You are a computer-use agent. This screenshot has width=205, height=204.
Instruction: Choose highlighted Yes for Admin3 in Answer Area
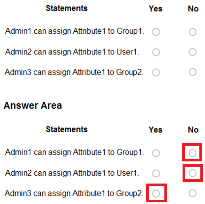point(156,193)
